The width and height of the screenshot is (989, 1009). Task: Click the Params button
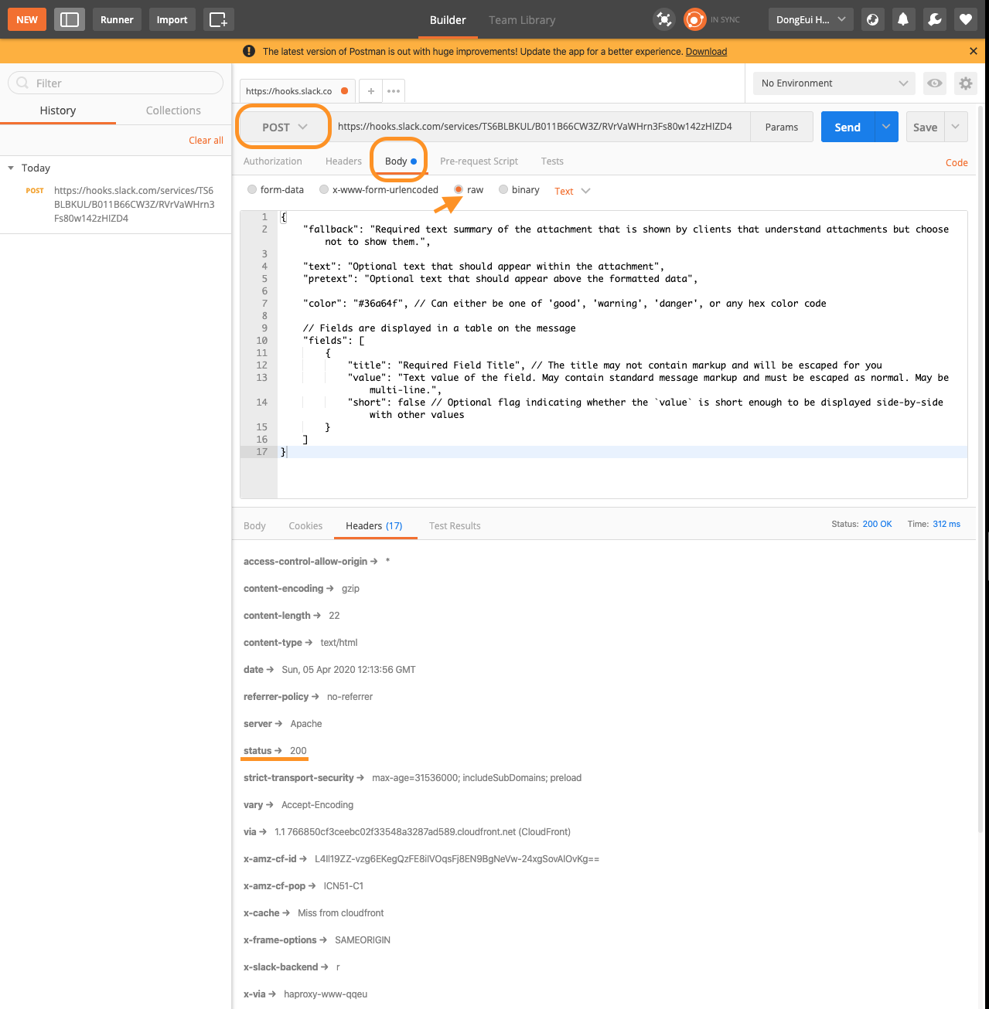click(x=782, y=127)
